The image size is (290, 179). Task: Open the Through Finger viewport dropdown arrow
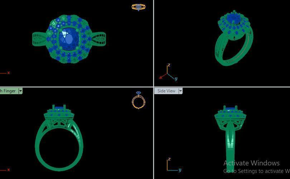[x=20, y=91]
